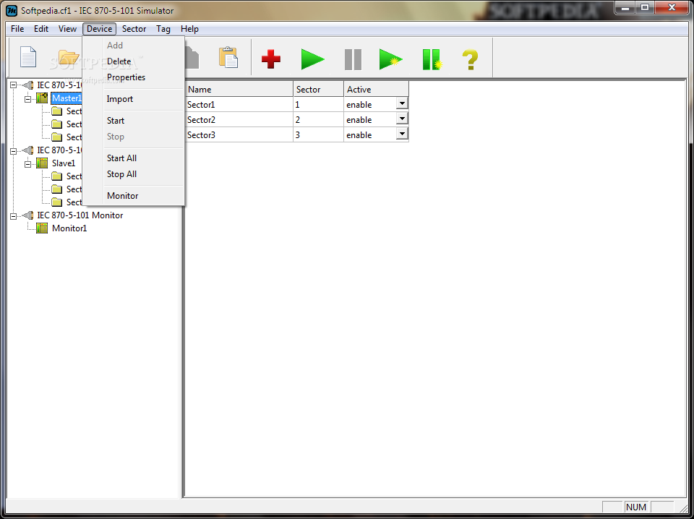Choose Start from Device menu
This screenshot has height=519, width=694.
click(134, 120)
